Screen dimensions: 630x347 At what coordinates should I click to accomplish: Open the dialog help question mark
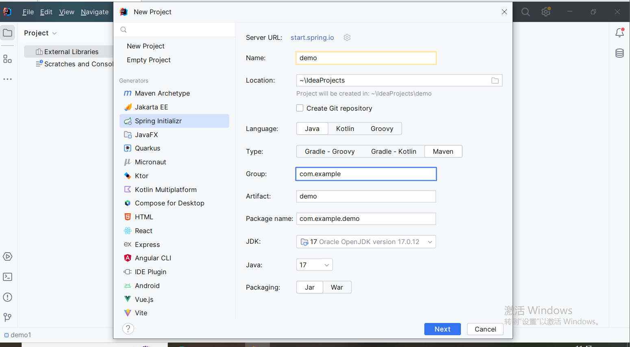128,329
